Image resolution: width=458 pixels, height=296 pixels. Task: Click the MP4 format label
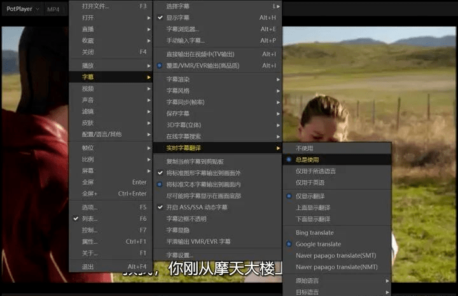point(53,9)
